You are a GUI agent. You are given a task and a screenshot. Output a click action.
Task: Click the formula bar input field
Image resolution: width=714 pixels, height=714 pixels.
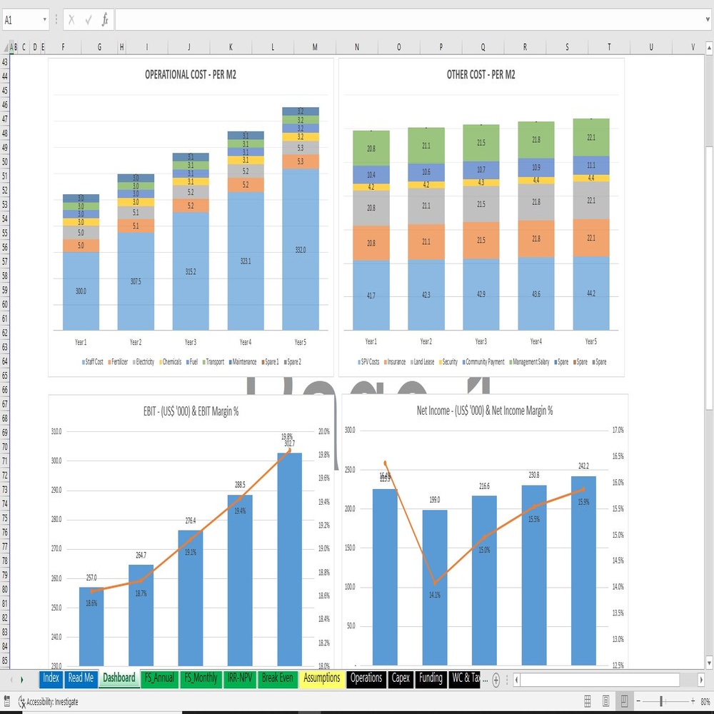tap(408, 19)
